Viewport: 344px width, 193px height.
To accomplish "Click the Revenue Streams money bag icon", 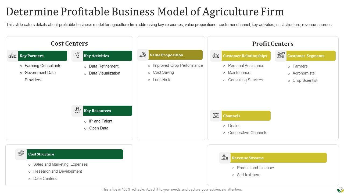I will coord(225,158).
